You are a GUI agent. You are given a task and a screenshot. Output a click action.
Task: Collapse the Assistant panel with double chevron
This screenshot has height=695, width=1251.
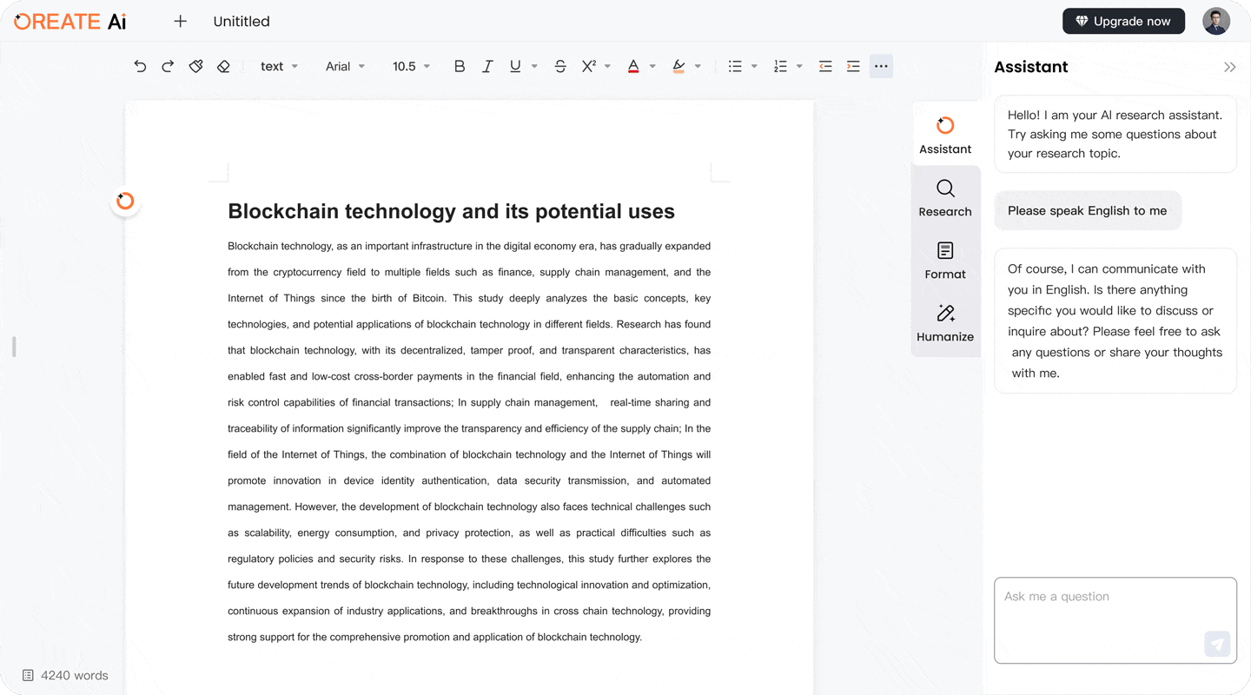[1229, 67]
